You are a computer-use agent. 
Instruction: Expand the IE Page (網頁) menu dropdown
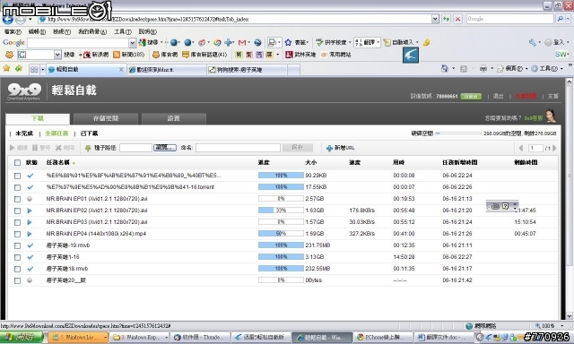(x=526, y=68)
